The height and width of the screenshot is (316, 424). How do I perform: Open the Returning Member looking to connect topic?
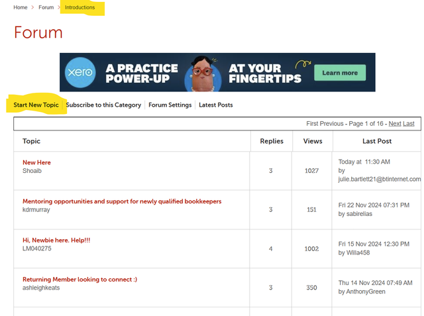click(x=79, y=280)
